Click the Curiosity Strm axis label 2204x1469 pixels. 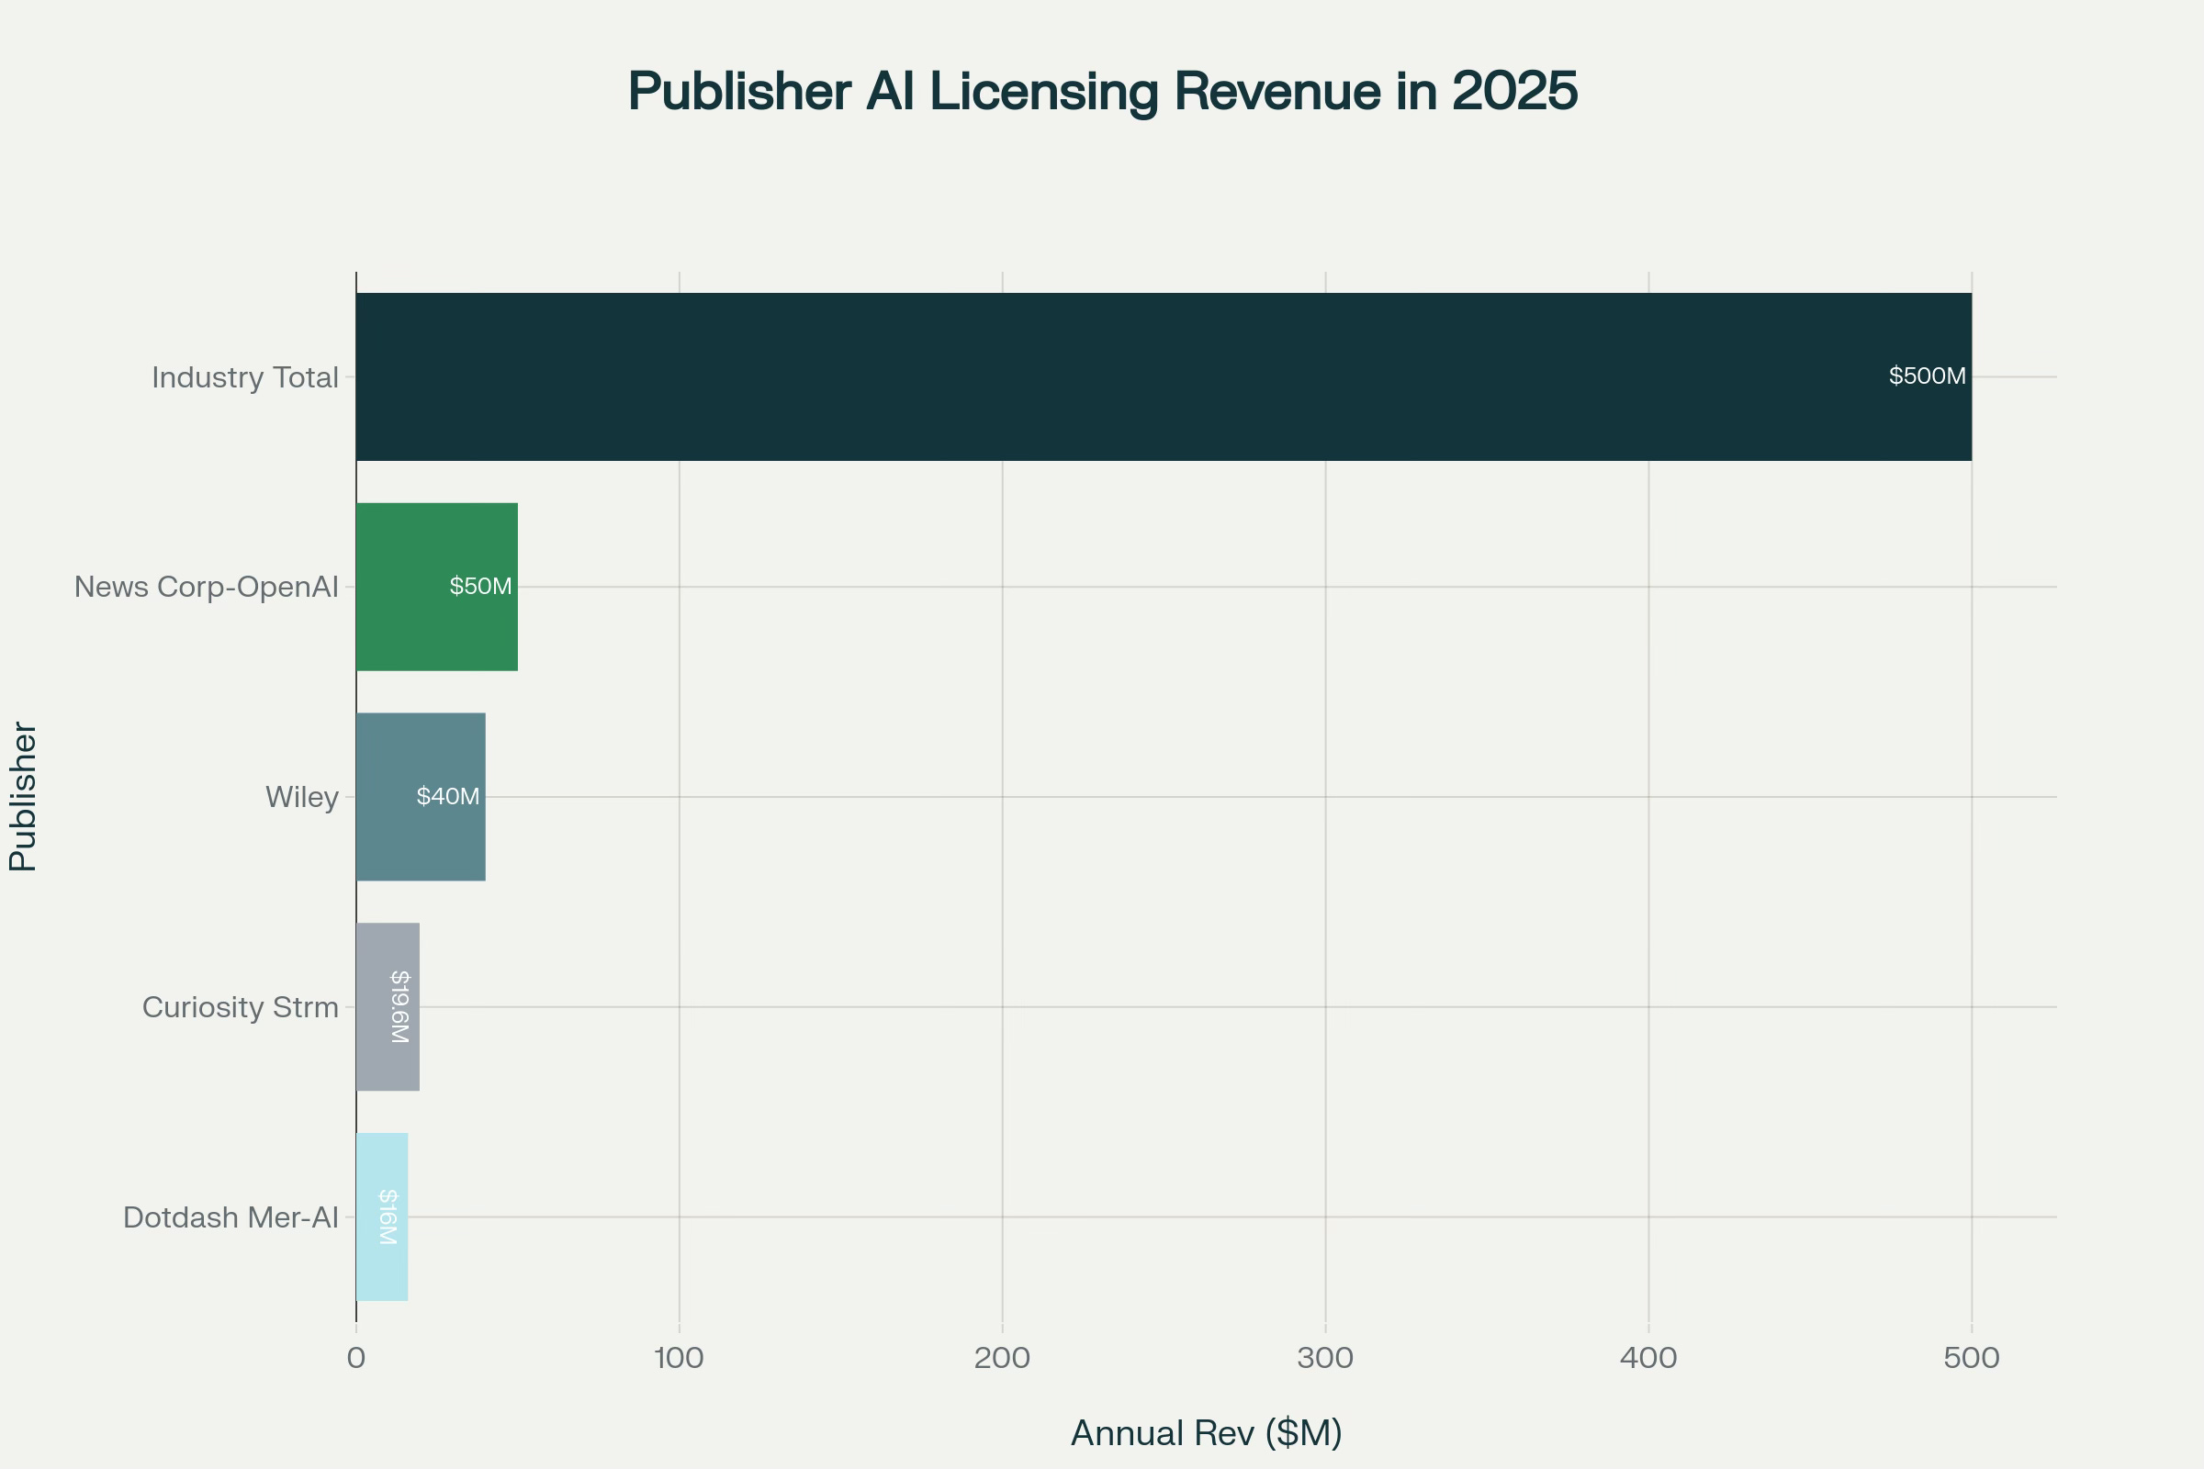click(240, 1007)
